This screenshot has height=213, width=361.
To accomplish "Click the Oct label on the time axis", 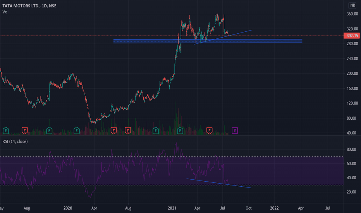I will click(248, 208).
